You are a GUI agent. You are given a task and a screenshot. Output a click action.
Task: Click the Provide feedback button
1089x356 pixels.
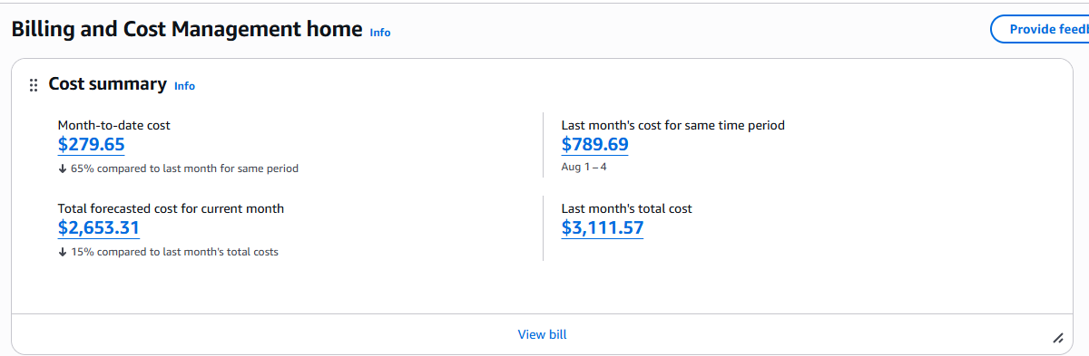(x=1039, y=29)
